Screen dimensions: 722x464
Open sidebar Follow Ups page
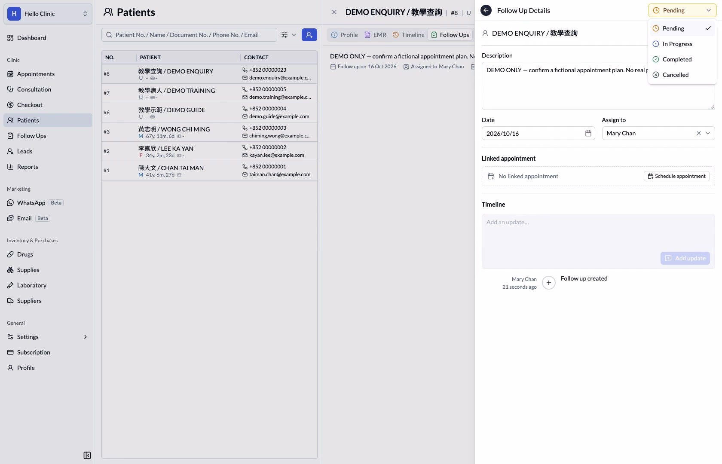pos(48,136)
